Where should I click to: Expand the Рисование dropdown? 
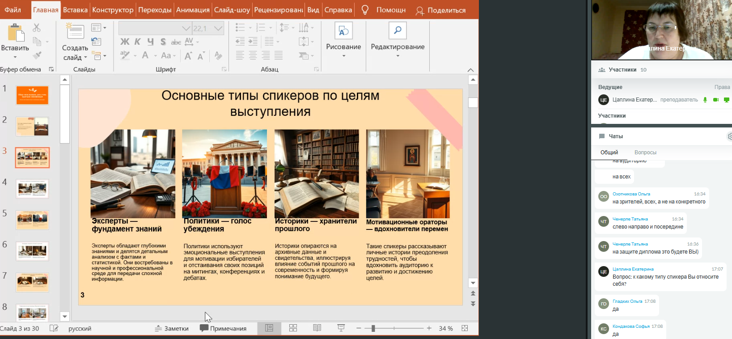coord(343,56)
